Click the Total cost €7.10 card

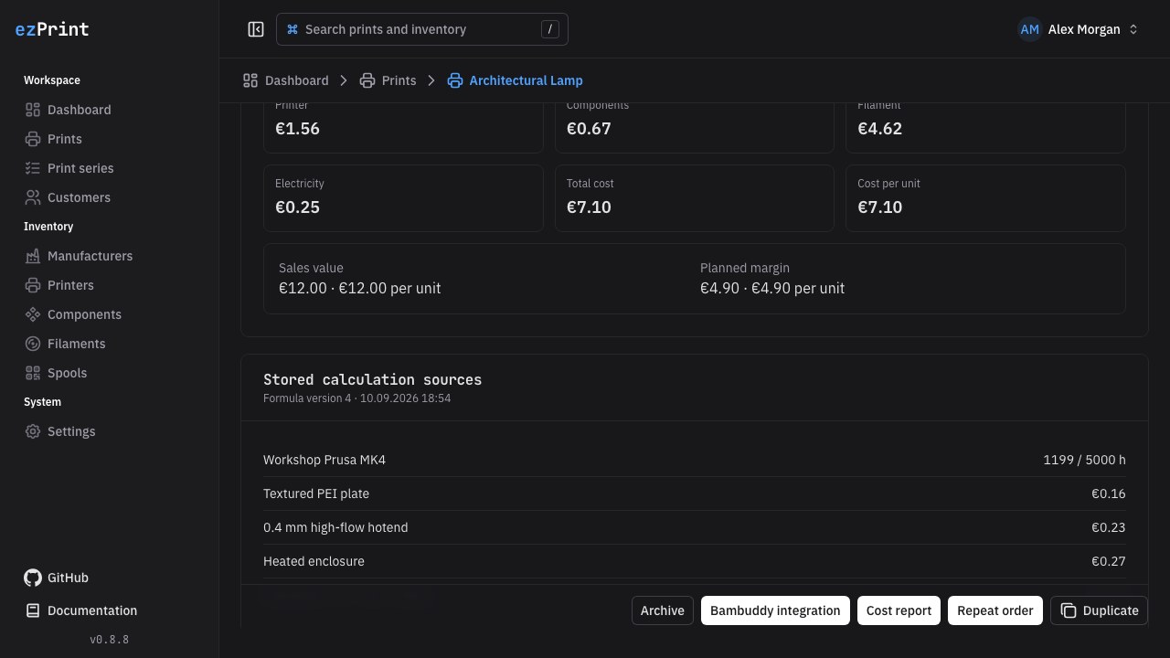coord(695,198)
